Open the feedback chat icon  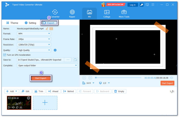[x=147, y=5]
